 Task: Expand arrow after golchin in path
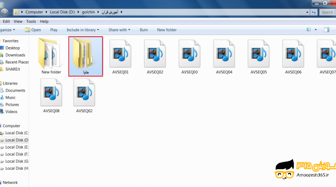[x=98, y=12]
